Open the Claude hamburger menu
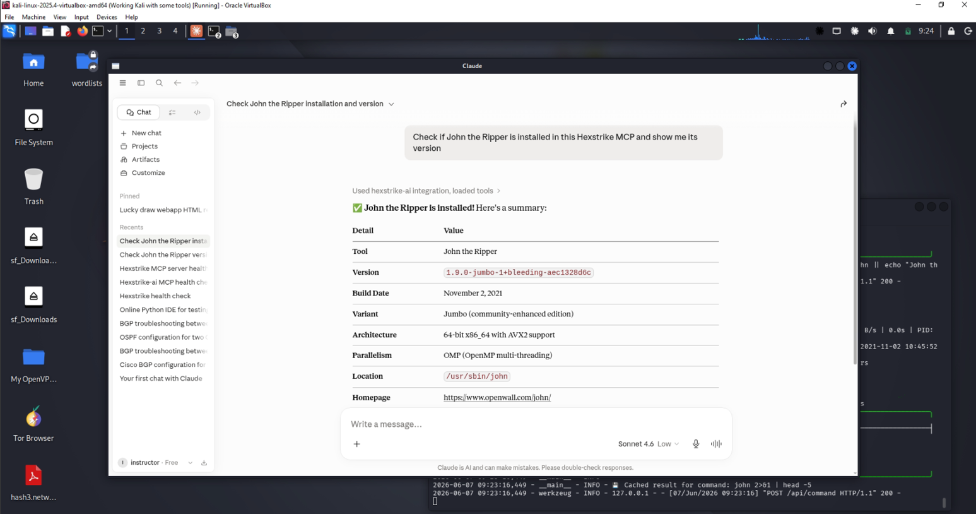Viewport: 976px width, 514px height. tap(122, 83)
